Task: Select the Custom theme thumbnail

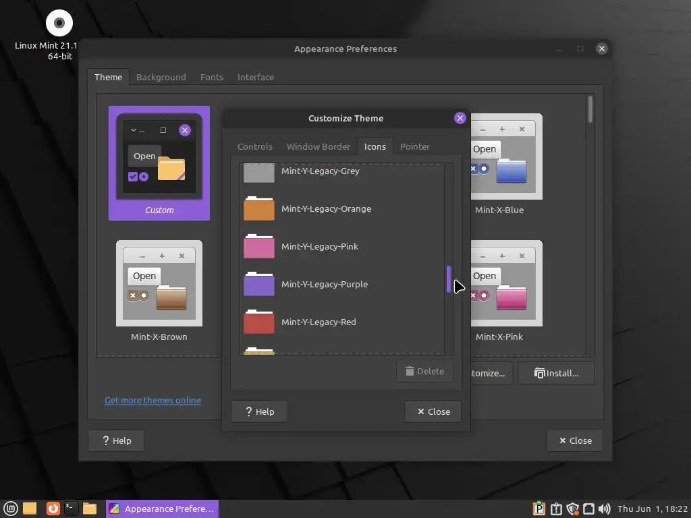Action: [159, 163]
